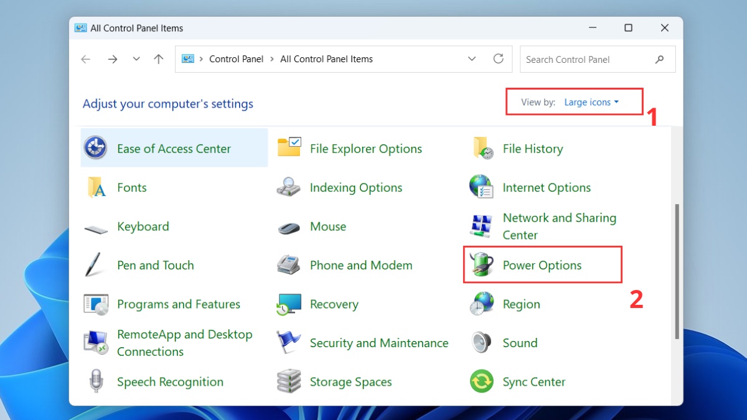
Task: Open the Fonts folder icon
Action: coord(95,187)
